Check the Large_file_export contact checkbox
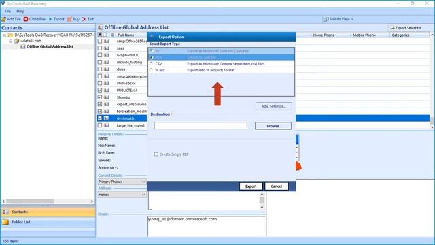Viewport: 435px width, 245px height. (x=100, y=125)
